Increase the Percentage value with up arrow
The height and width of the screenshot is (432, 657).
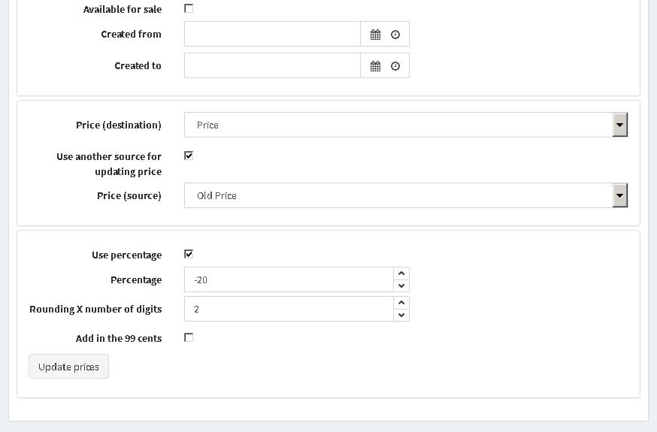pyautogui.click(x=401, y=273)
